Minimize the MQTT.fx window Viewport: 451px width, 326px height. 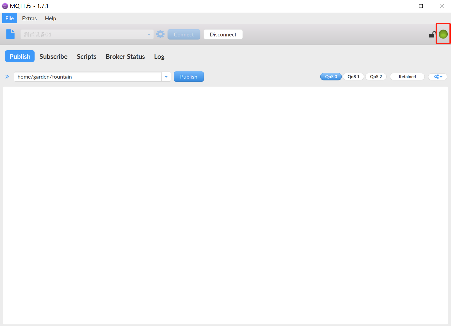pyautogui.click(x=400, y=6)
